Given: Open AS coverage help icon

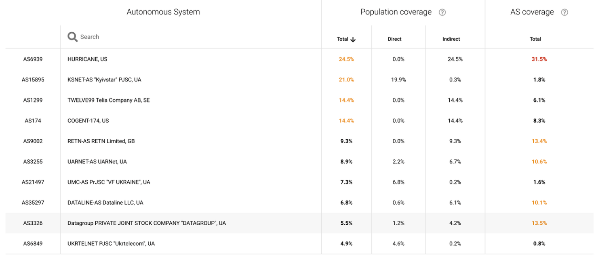Looking at the screenshot, I should (x=564, y=13).
